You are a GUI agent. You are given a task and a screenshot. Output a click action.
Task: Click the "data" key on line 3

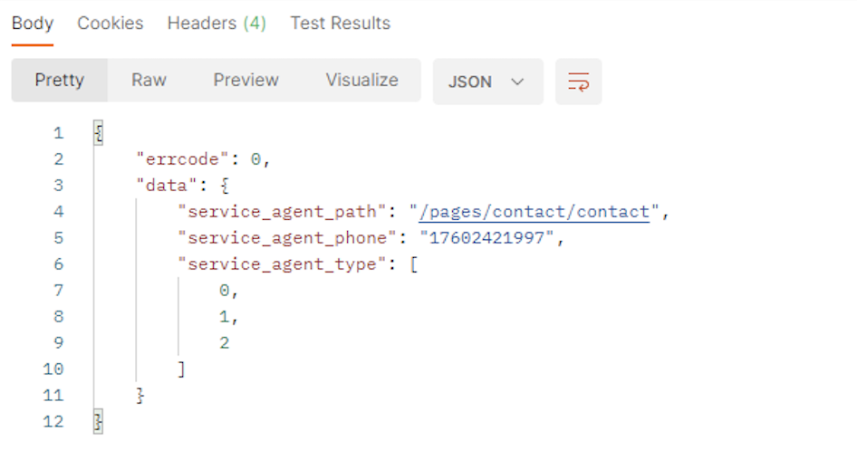pos(166,186)
